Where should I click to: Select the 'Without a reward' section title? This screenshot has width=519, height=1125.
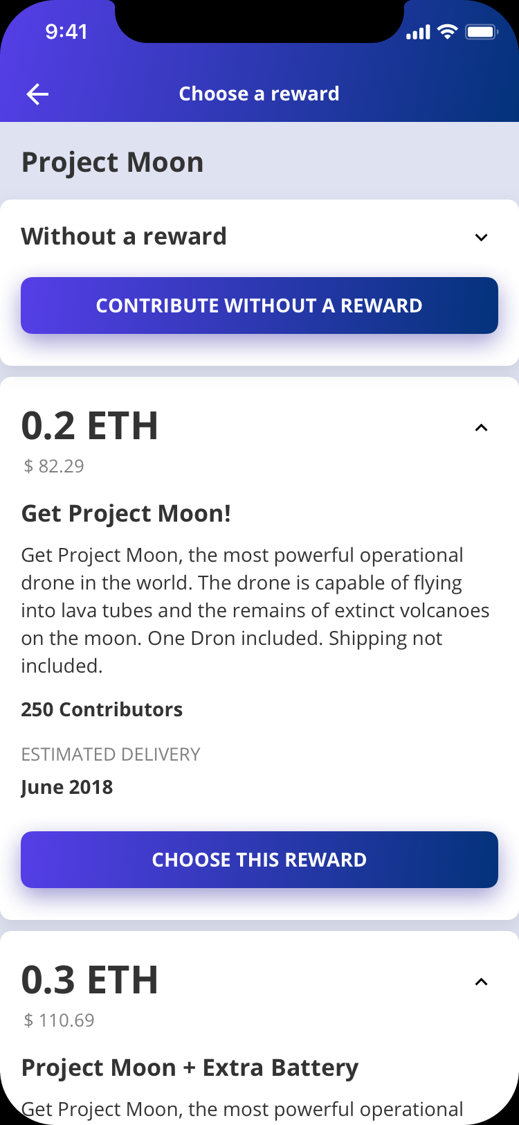coord(124,236)
